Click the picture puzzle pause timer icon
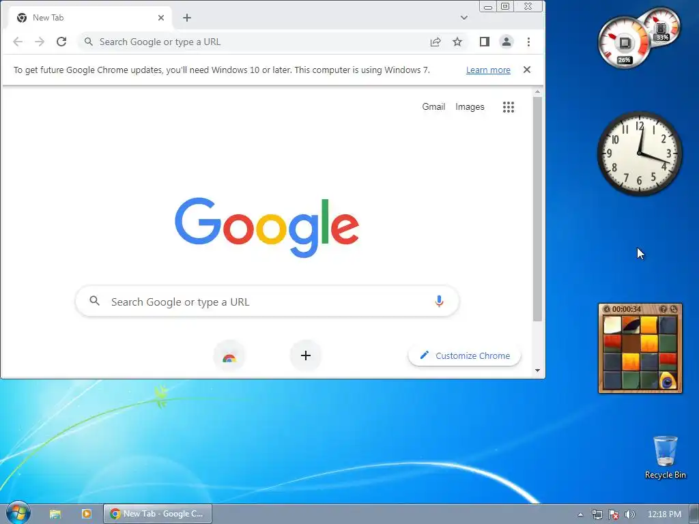The image size is (699, 524). [x=607, y=309]
